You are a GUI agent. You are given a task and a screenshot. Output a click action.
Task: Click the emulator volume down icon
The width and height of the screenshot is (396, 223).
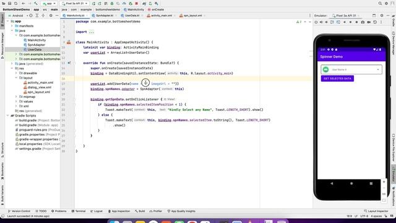click(x=327, y=22)
